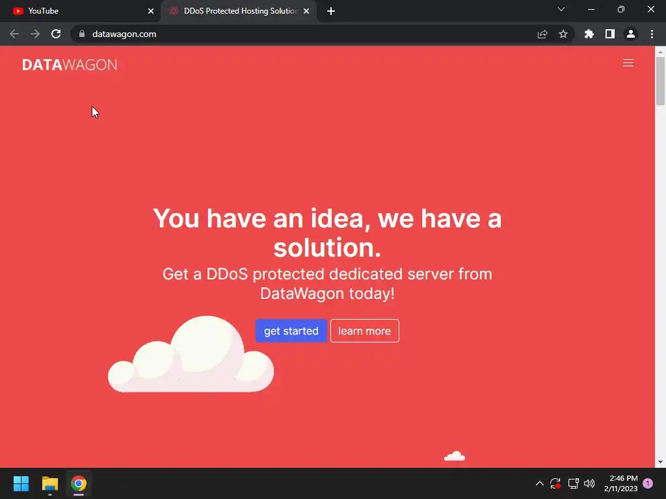Bookmark this page with star icon

(x=563, y=34)
